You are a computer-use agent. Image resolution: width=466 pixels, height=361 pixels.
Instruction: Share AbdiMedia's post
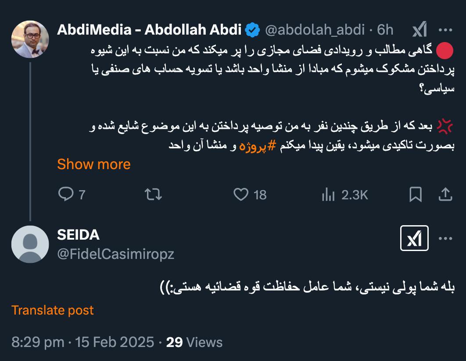[x=445, y=195]
